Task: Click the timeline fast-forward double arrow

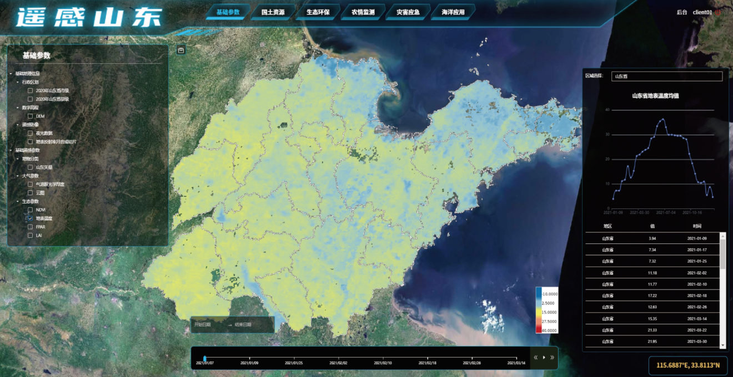Action: [552, 358]
